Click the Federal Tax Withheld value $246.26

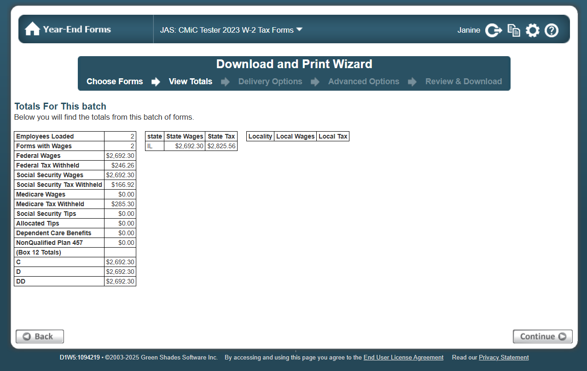pos(123,165)
